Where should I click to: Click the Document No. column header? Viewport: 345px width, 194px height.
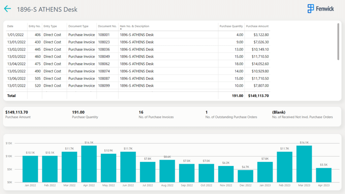107,26
